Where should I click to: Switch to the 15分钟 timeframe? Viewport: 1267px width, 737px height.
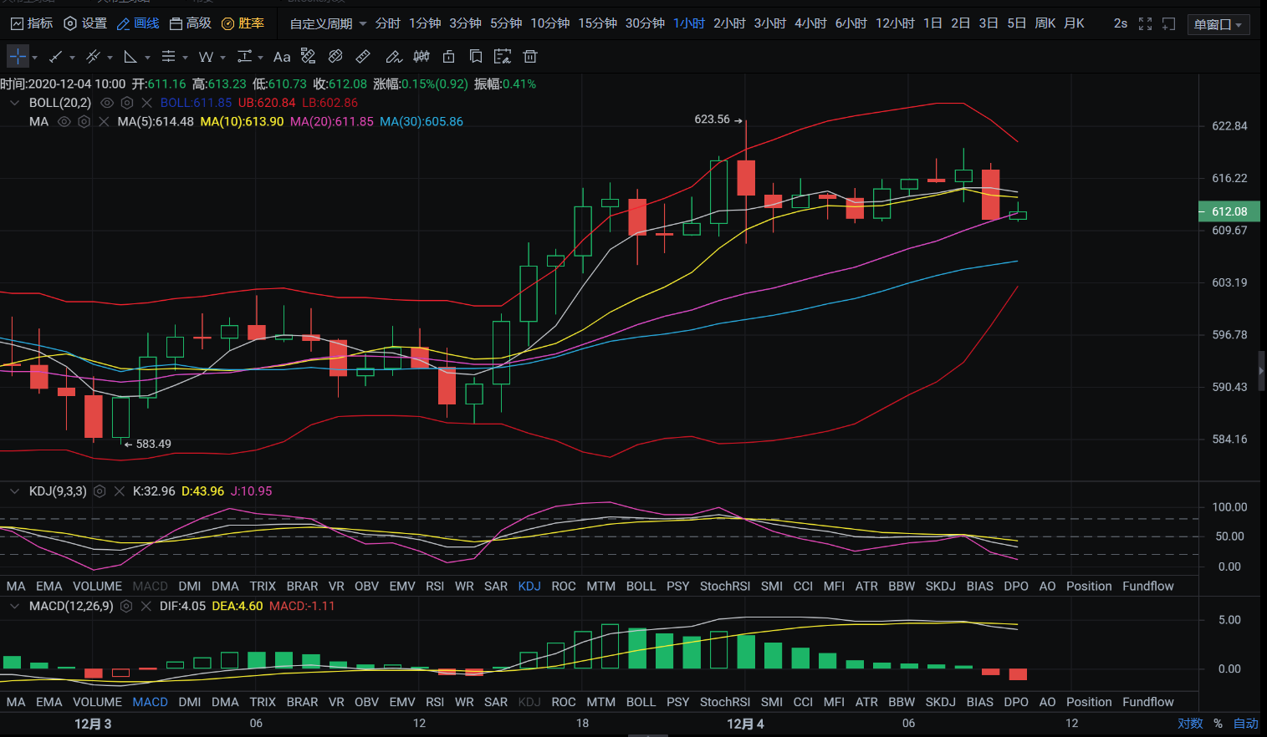click(597, 23)
